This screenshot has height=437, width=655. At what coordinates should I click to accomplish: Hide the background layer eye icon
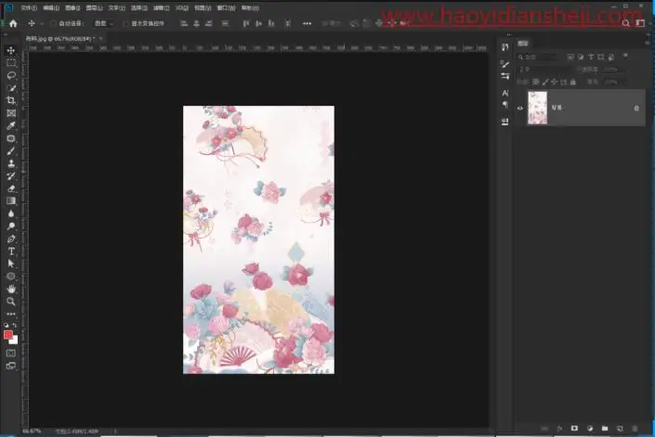coord(520,108)
